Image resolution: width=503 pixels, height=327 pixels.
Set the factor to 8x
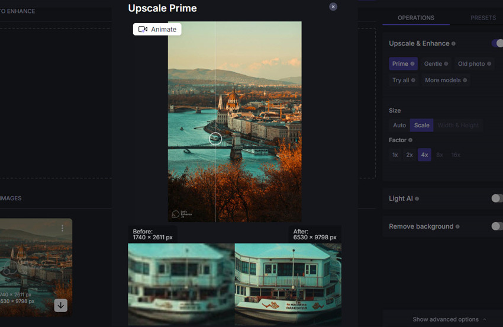click(440, 155)
